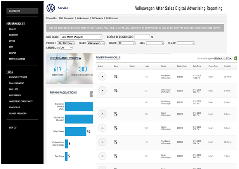This screenshot has width=239, height=169.
Task: Click the Dealer Site Handoff bar
Action: (79, 119)
